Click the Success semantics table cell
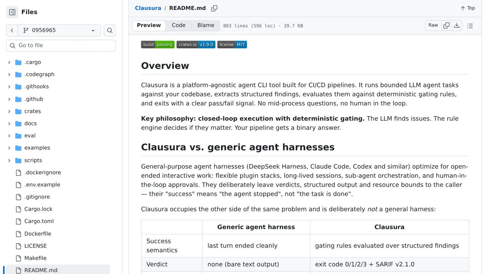Screen dimensions: 488x274 172,245
